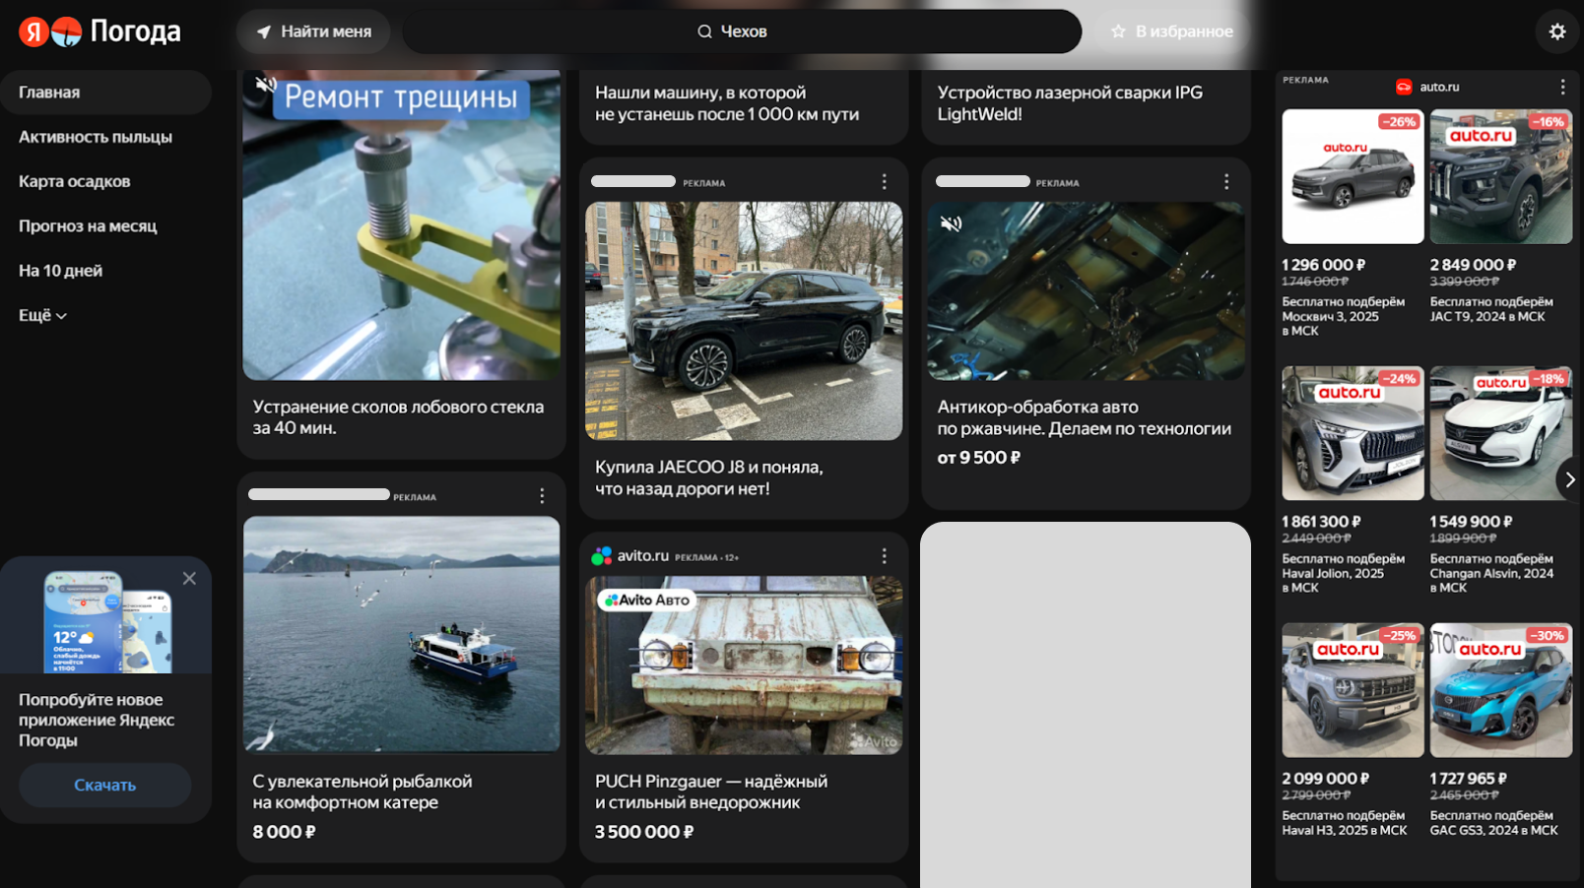Click auto.ru advertiser name in sidebar
Screen dimensions: 1584x888
pos(1439,87)
